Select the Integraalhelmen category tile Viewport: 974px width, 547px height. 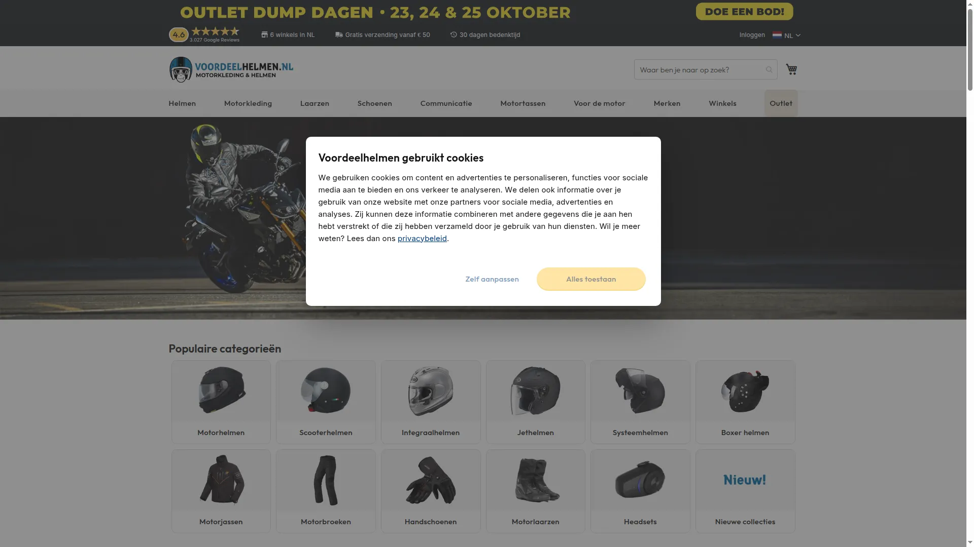(x=431, y=402)
